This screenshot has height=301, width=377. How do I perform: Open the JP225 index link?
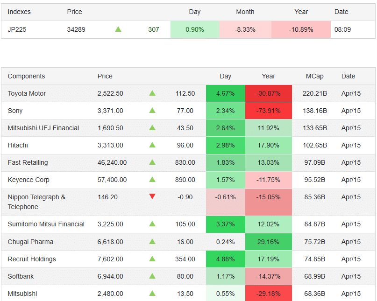[x=17, y=29]
